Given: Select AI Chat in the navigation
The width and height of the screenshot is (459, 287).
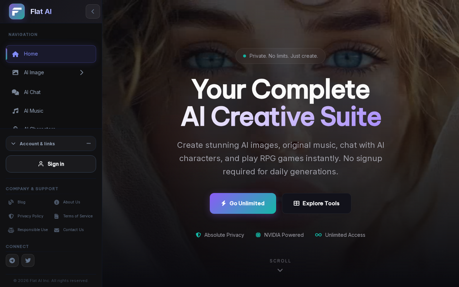Looking at the screenshot, I should pos(51,92).
